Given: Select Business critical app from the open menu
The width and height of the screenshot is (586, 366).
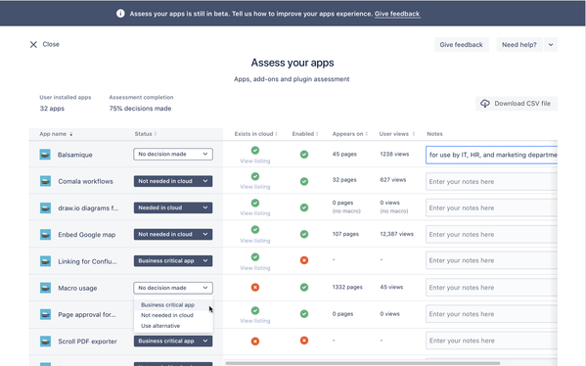Looking at the screenshot, I should (x=168, y=304).
